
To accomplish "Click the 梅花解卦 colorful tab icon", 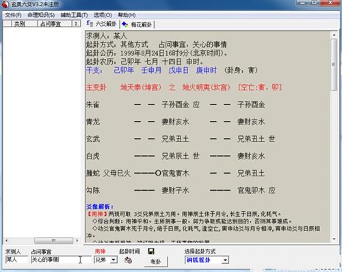I will [x=124, y=24].
